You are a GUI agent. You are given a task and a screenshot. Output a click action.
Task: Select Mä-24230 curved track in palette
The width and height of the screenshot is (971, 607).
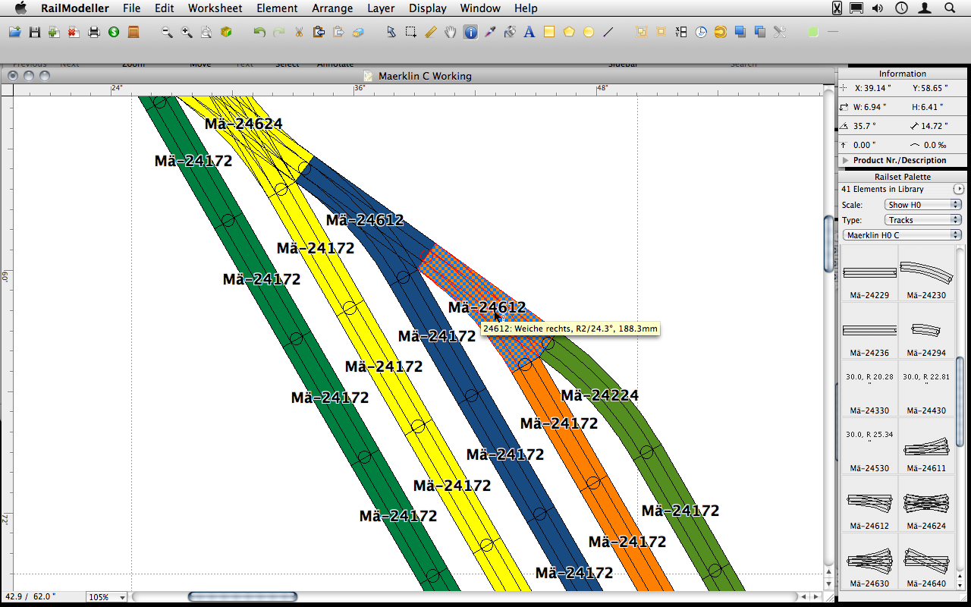click(x=928, y=273)
